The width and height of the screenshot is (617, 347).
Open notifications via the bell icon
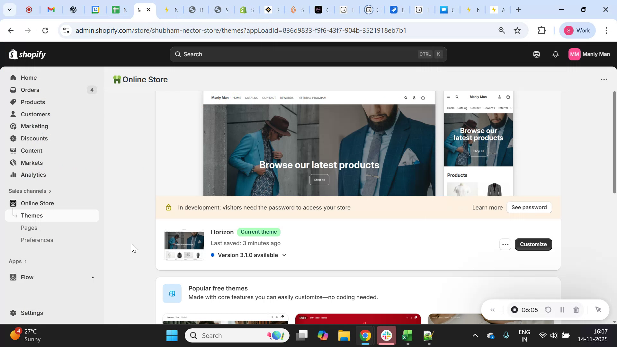[555, 54]
